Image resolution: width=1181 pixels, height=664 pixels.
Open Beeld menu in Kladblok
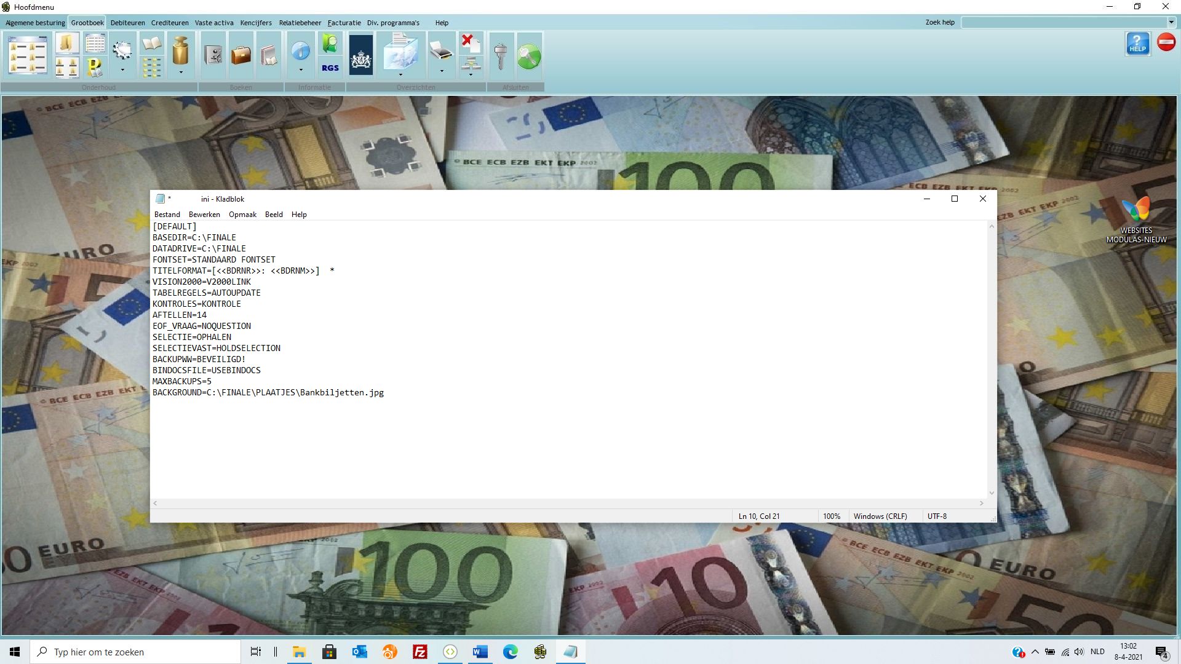(274, 215)
